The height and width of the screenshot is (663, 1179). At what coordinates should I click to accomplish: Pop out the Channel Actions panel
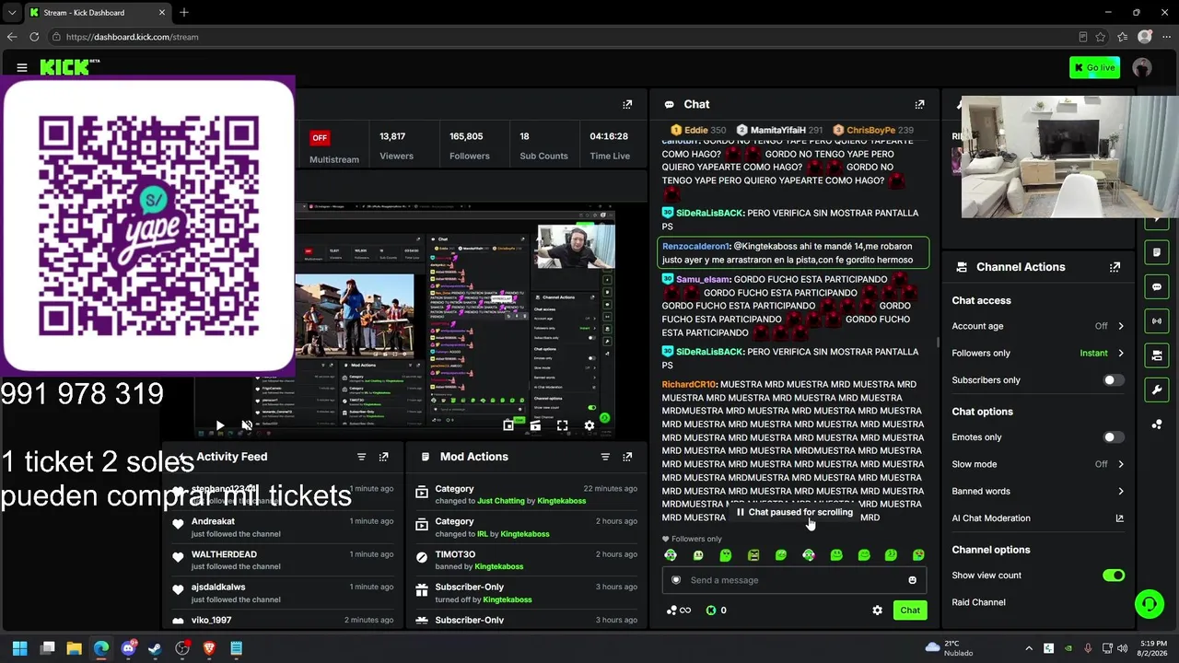[1115, 267]
